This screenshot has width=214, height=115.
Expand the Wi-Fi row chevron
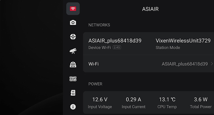click(x=212, y=64)
